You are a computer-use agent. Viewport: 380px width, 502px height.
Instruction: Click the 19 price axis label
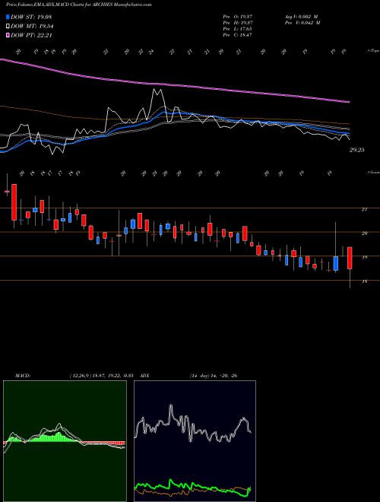click(x=364, y=257)
